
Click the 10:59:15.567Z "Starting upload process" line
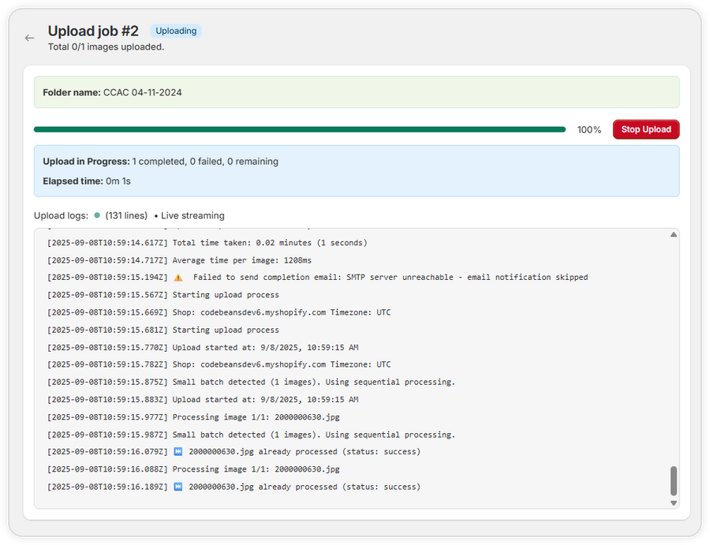click(x=163, y=295)
